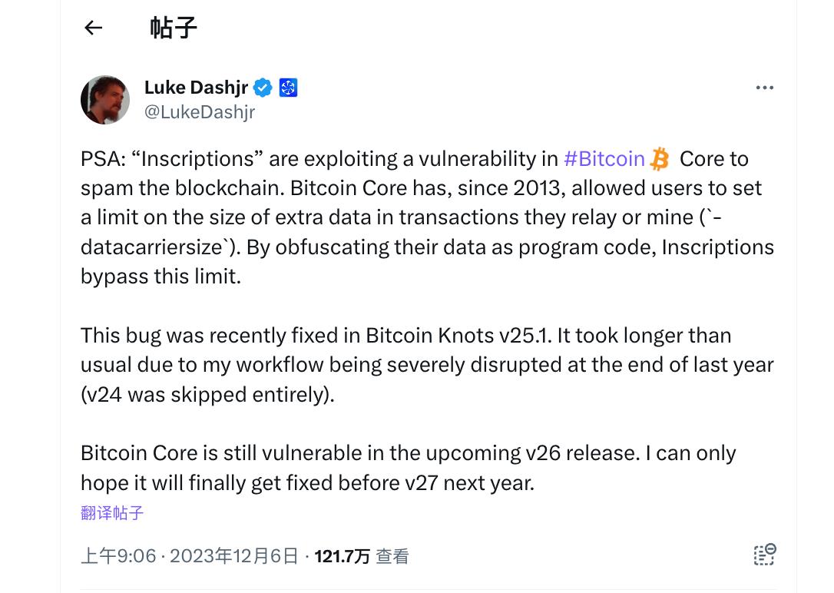The height and width of the screenshot is (593, 834).
Task: Click the blue verified checkmark badge
Action: coord(262,88)
